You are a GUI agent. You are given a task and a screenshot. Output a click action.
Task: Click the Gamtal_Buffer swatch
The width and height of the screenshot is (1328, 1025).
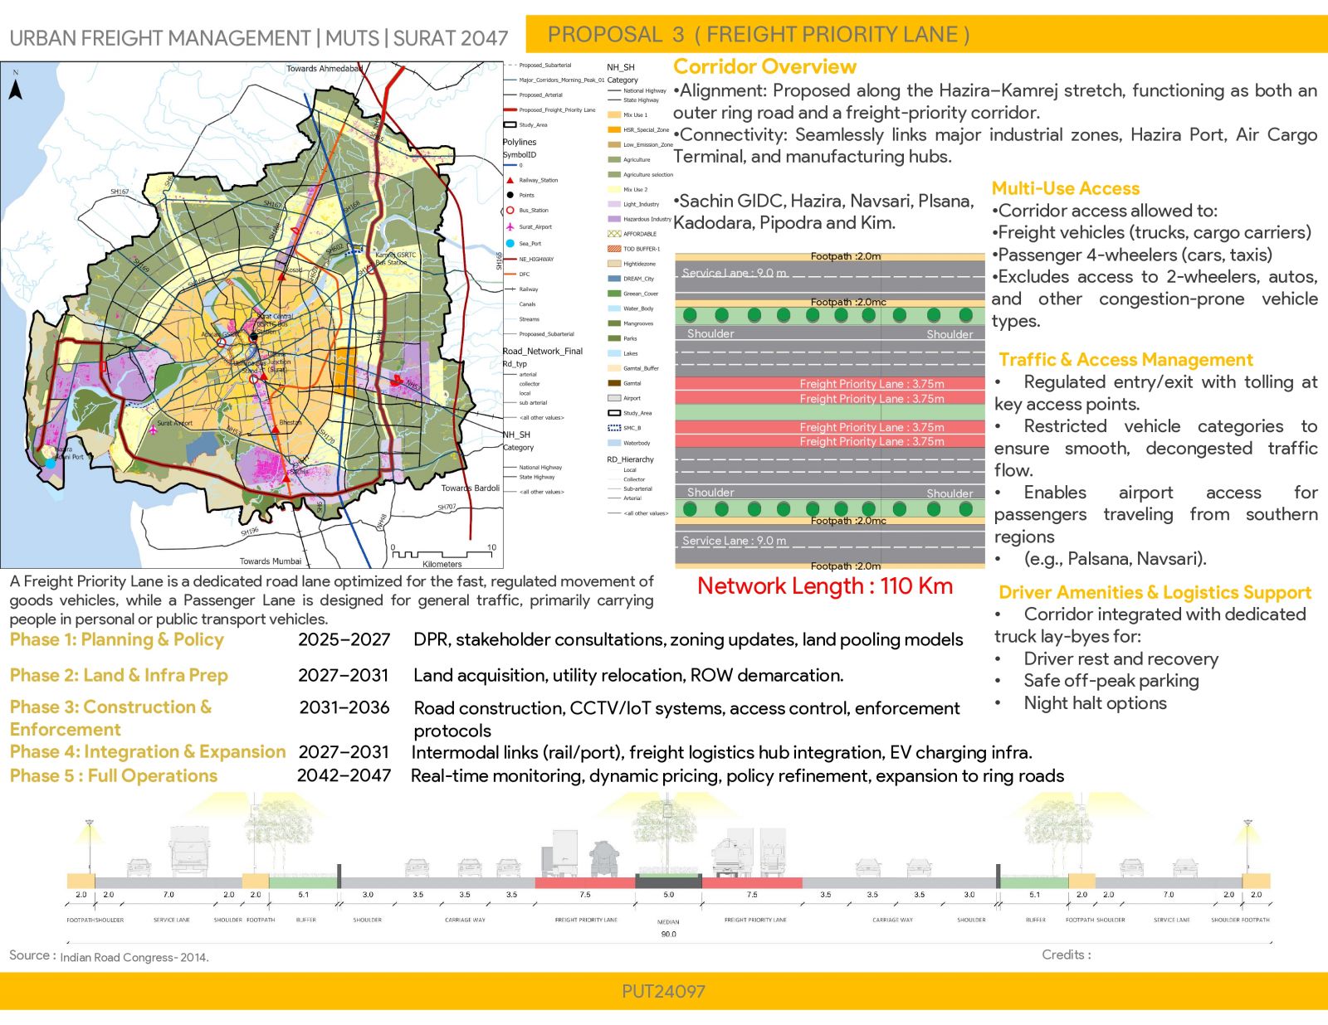tap(614, 368)
